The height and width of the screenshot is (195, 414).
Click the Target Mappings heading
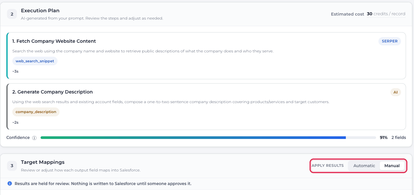[43, 162]
